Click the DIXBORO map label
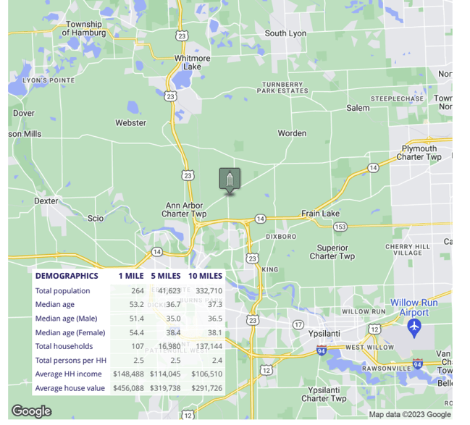The image size is (470, 425). click(281, 237)
